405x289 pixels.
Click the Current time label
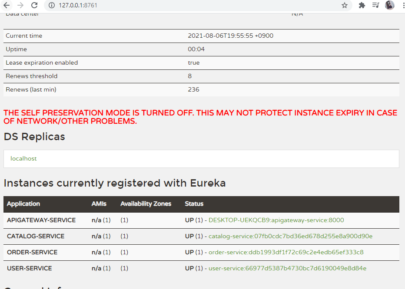pyautogui.click(x=24, y=36)
